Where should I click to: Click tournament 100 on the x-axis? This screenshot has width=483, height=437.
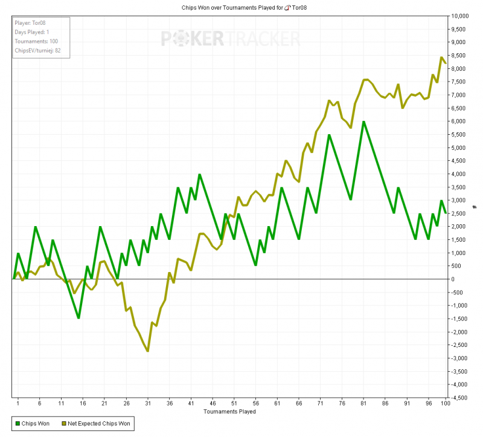446,403
